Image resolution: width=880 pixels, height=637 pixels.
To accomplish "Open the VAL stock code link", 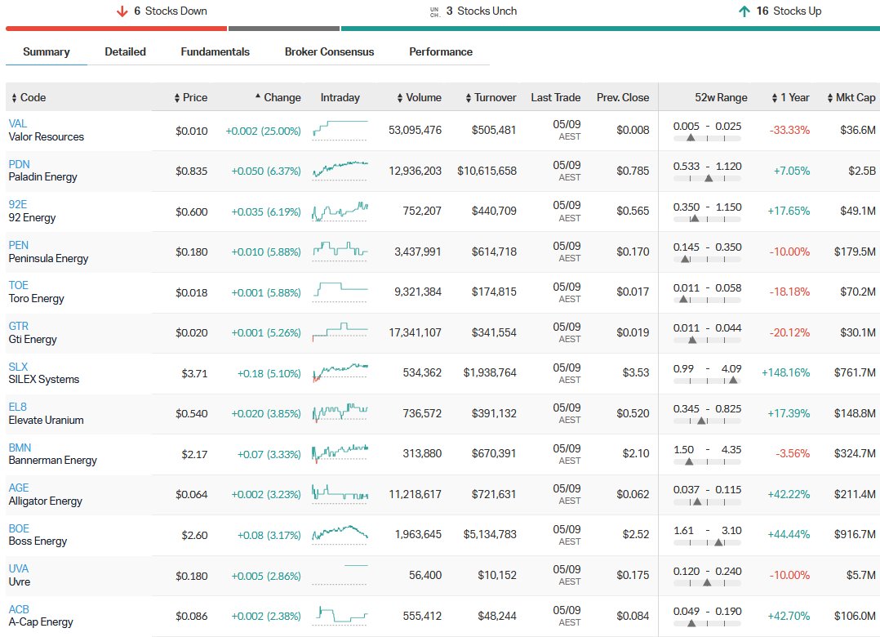I will coord(17,123).
